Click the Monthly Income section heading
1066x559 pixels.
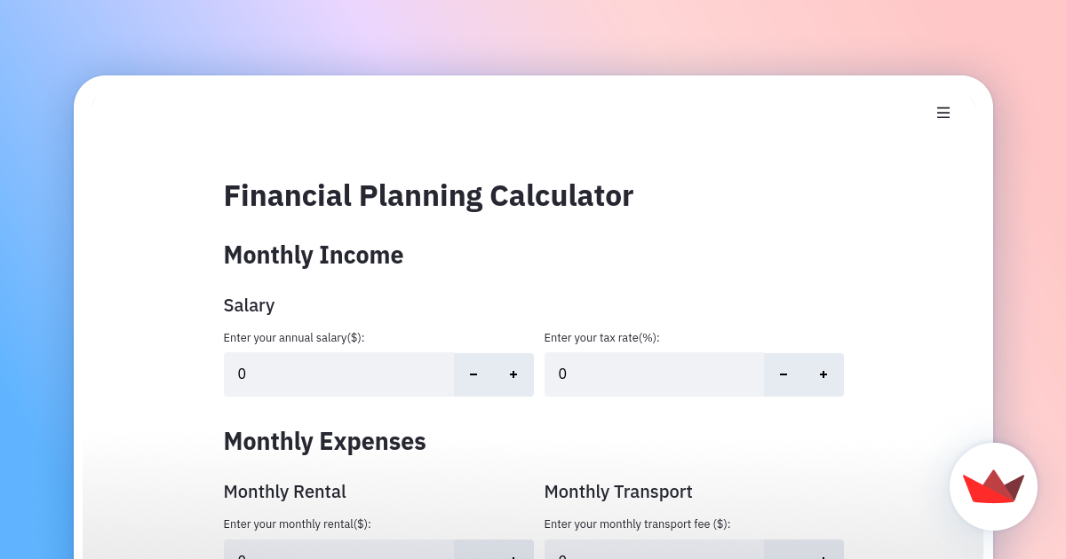tap(314, 255)
